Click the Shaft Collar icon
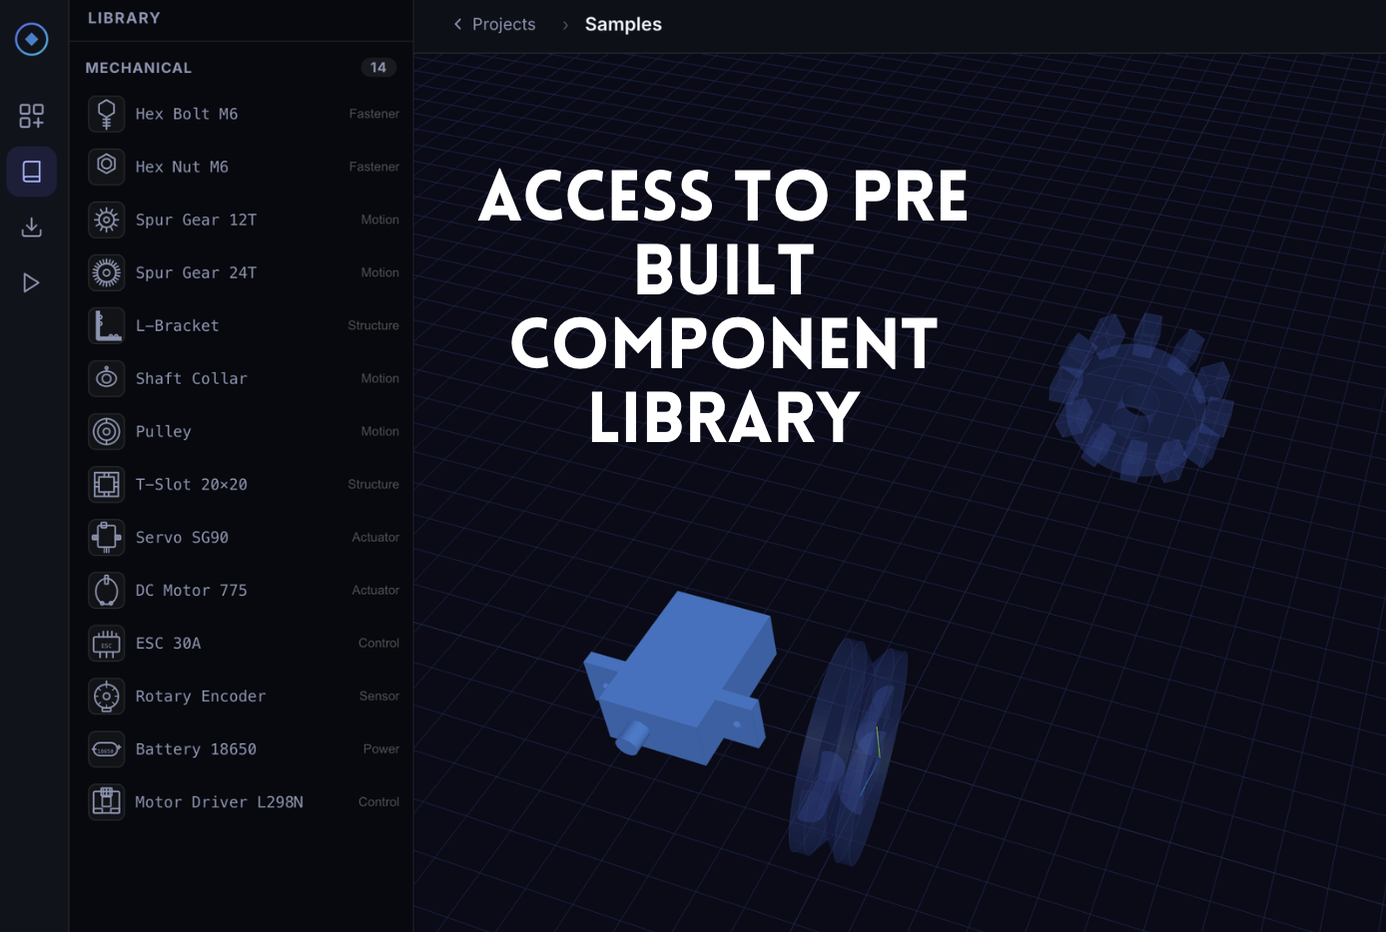Viewport: 1386px width, 932px height. pyautogui.click(x=107, y=378)
